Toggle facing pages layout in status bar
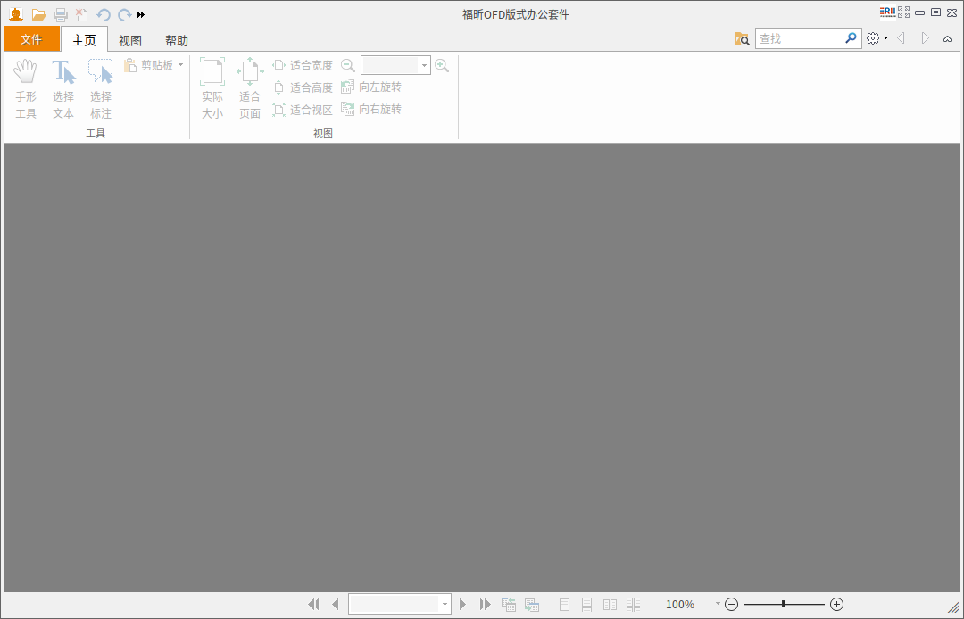964x619 pixels. 611,604
